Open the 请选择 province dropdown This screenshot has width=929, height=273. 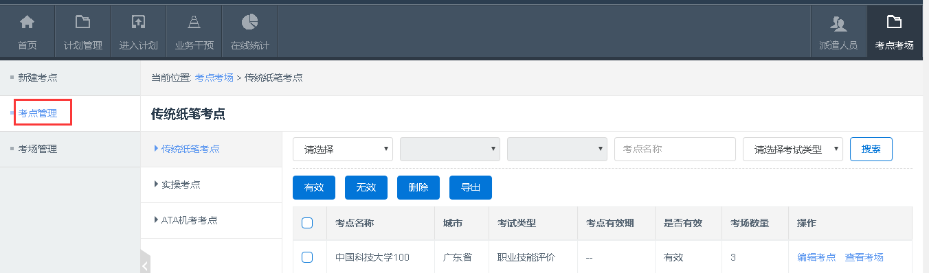[343, 149]
